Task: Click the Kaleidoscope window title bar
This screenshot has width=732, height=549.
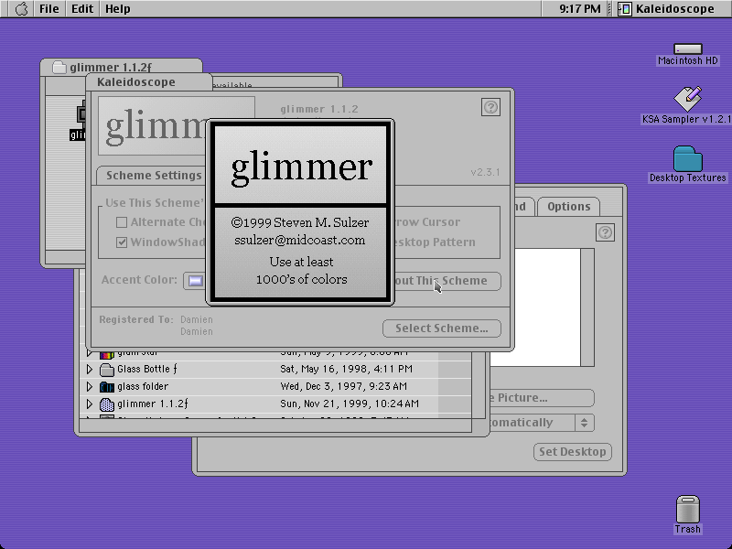Action: coord(148,81)
